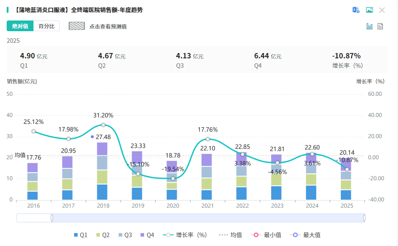Click the 2018 Q4 purple bar segment
This screenshot has height=246, width=398.
point(102,149)
